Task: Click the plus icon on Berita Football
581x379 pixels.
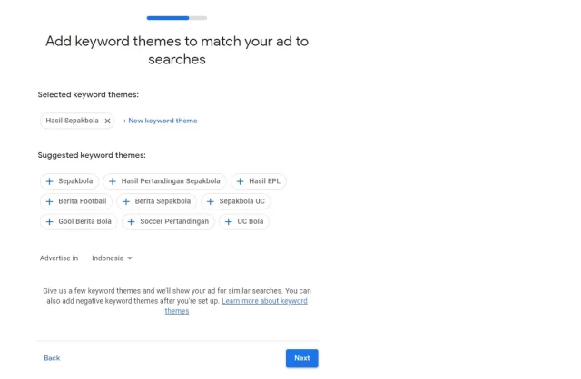Action: pyautogui.click(x=50, y=201)
